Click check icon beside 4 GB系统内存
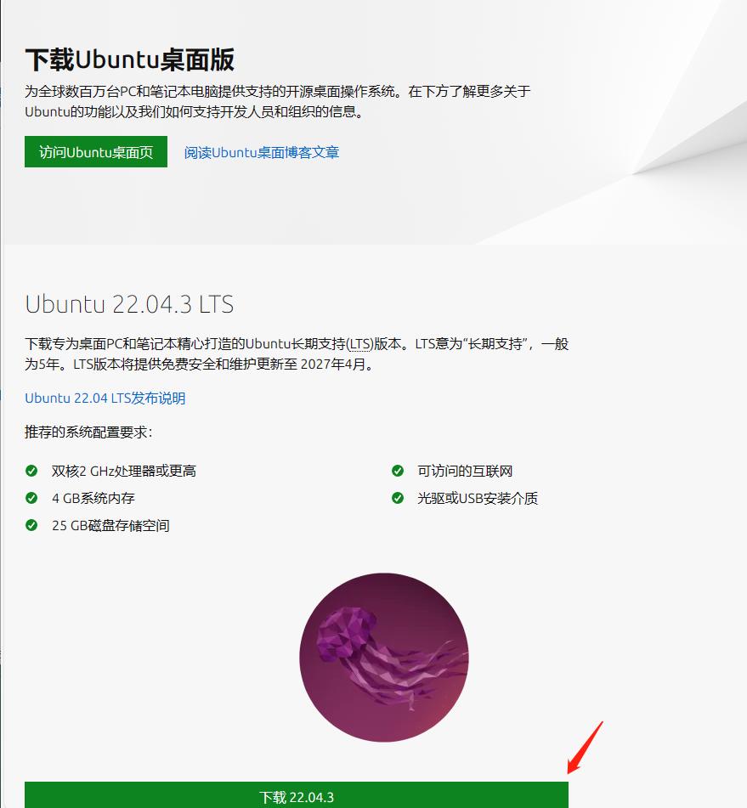Screen dimensions: 747x808 coord(31,498)
